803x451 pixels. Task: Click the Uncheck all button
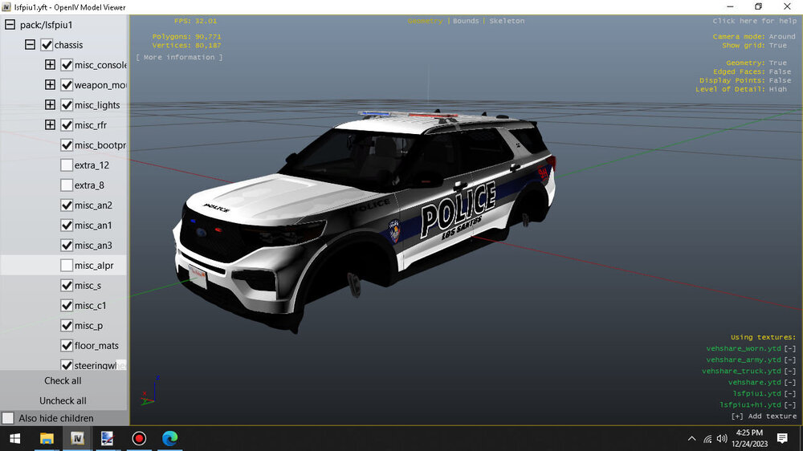(63, 400)
